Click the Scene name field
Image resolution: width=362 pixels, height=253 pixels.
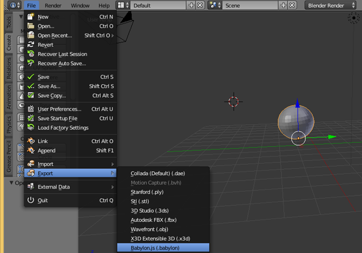(x=250, y=5)
